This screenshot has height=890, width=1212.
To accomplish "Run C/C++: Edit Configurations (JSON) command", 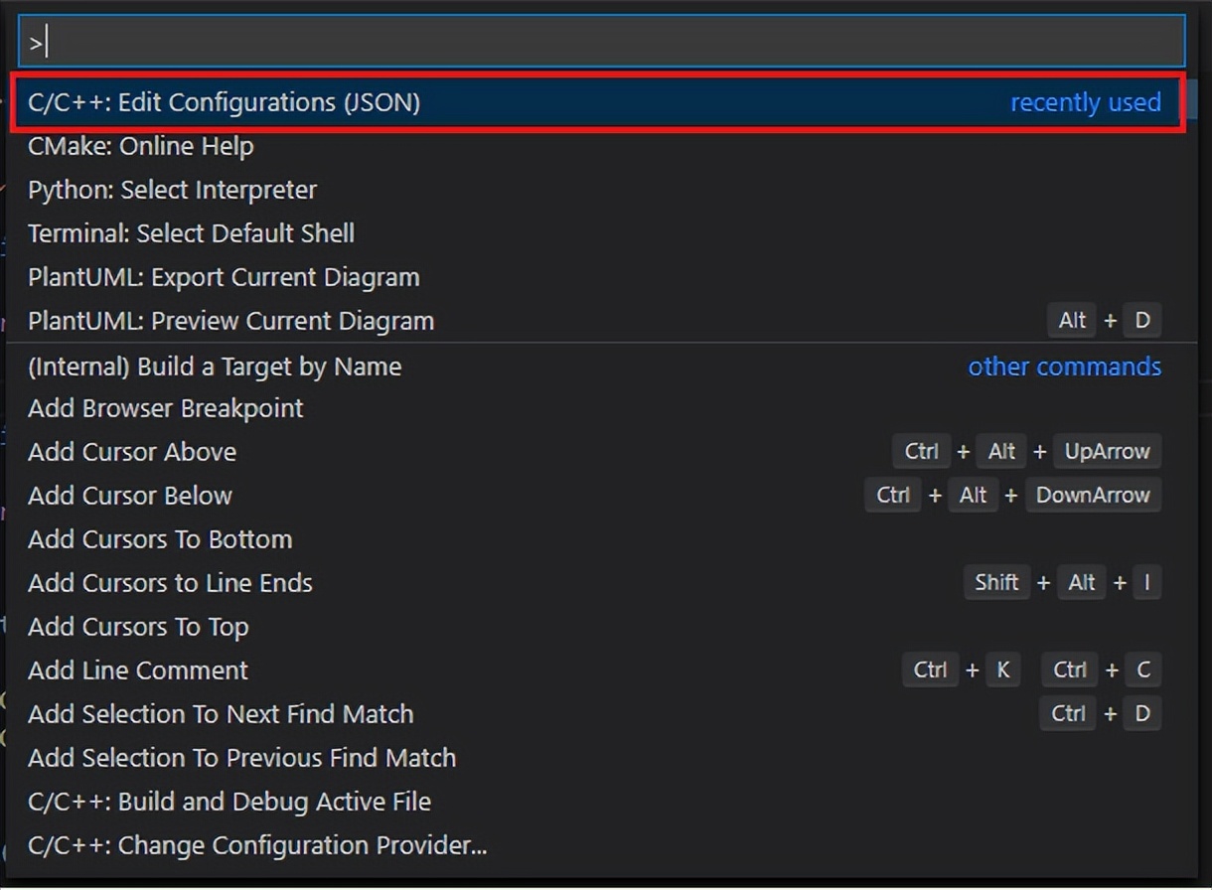I will pos(225,102).
